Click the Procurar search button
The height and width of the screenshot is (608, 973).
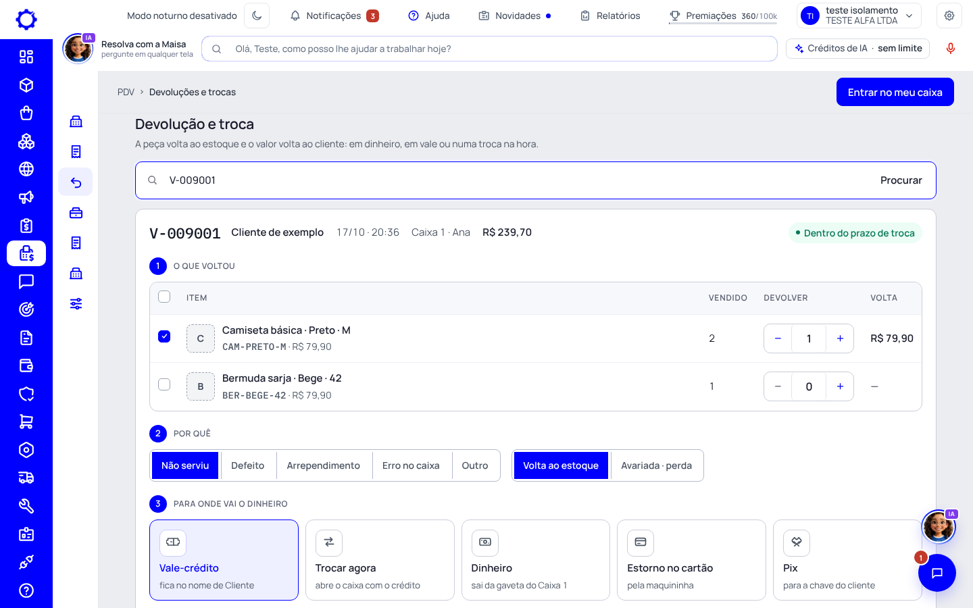(901, 180)
